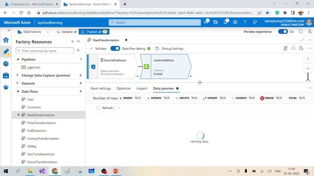
Task: Add a new resource with the plus button
Action: tap(78, 50)
